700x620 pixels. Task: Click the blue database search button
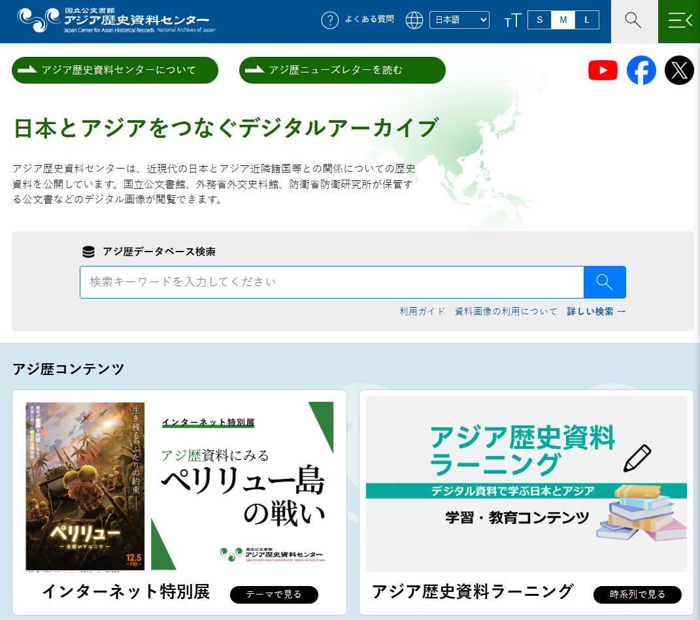(x=605, y=282)
